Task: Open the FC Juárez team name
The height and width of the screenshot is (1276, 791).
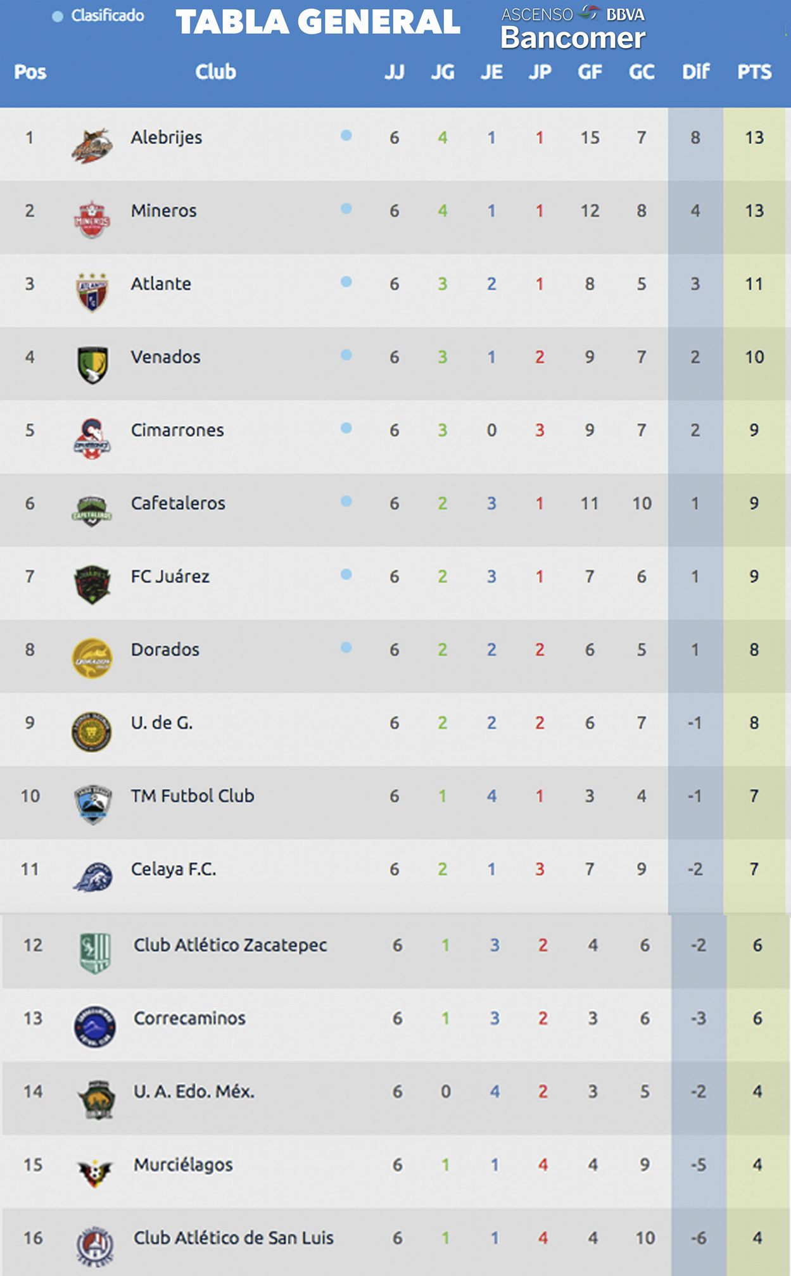Action: point(170,576)
